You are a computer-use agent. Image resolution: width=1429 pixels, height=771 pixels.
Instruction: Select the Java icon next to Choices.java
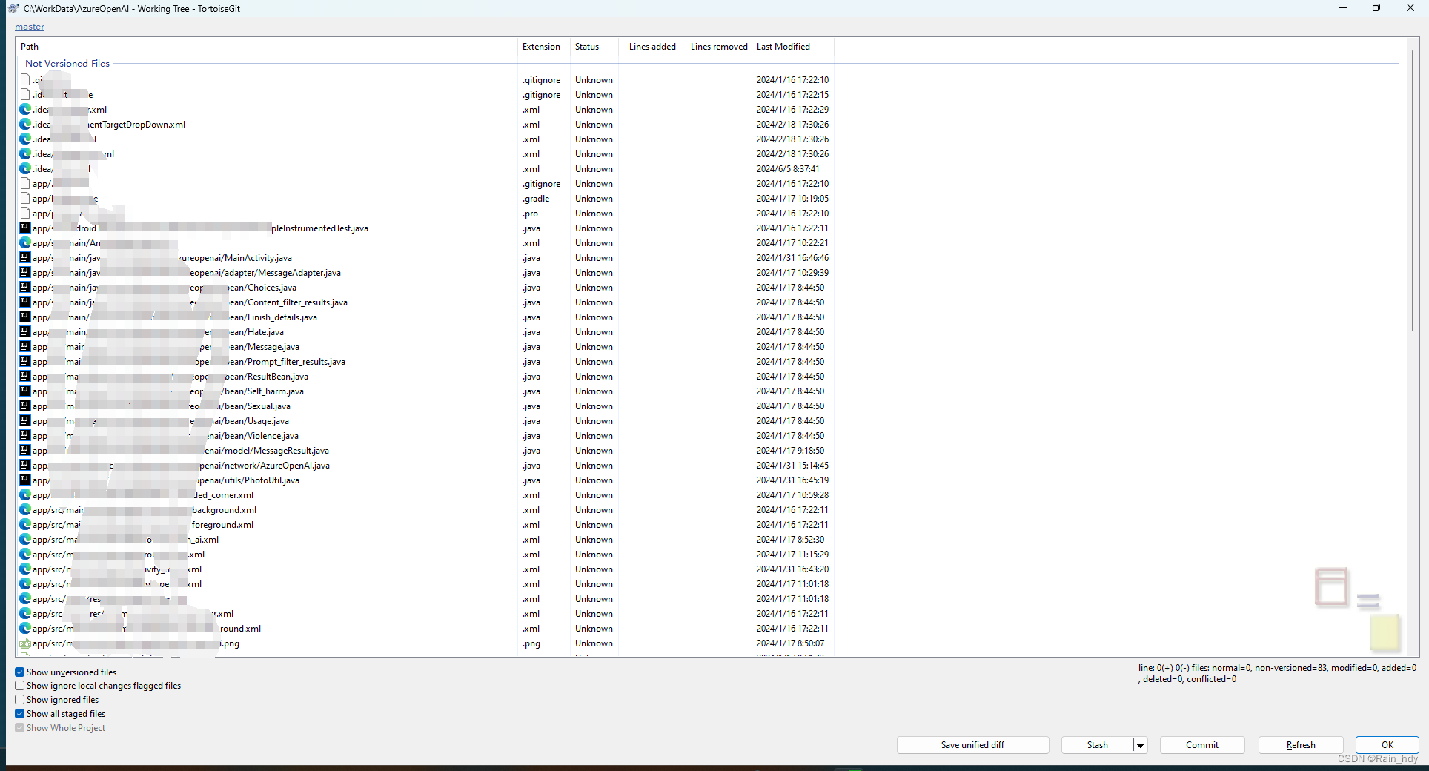(25, 288)
